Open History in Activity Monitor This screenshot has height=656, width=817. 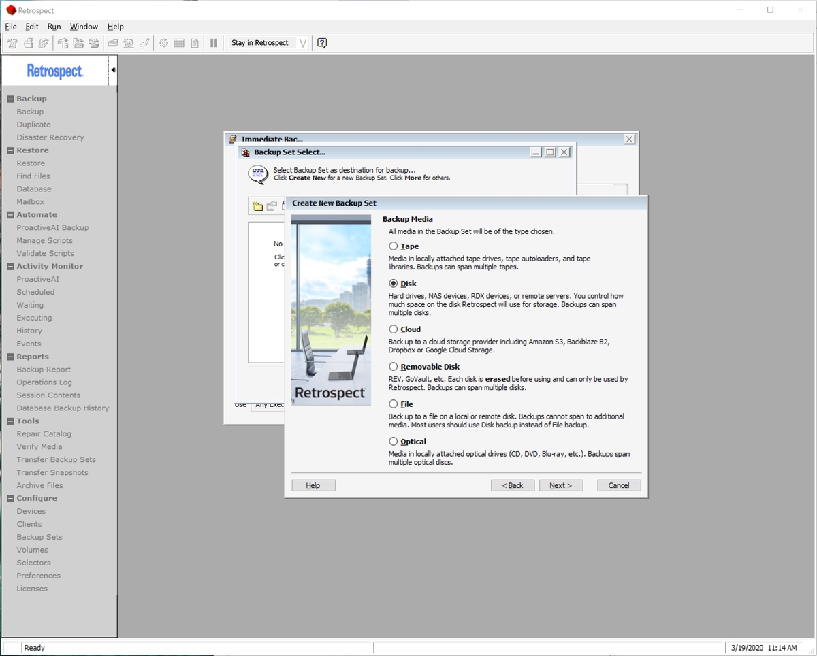click(x=29, y=331)
